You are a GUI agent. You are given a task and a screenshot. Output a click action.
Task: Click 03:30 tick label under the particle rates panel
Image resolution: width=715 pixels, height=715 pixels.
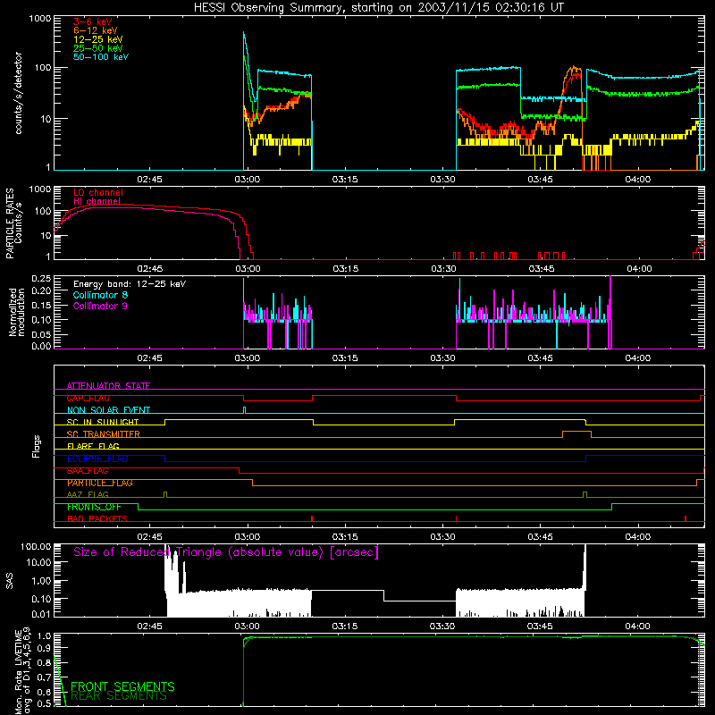point(443,269)
